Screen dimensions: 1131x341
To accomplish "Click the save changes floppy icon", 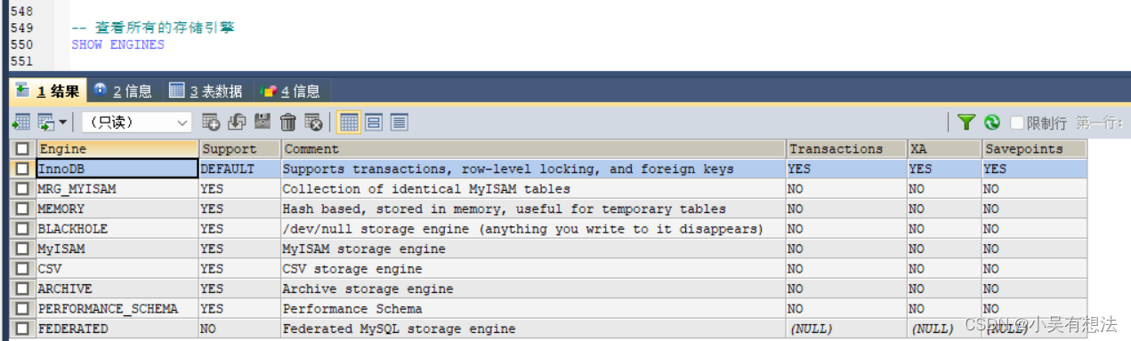I will coord(263,122).
